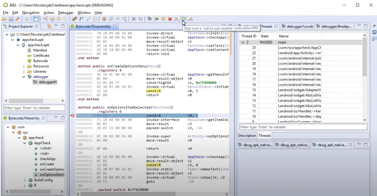This screenshot has width=377, height=196.
Task: Click the rename (brown beads) toolbar icon
Action: 75,19
